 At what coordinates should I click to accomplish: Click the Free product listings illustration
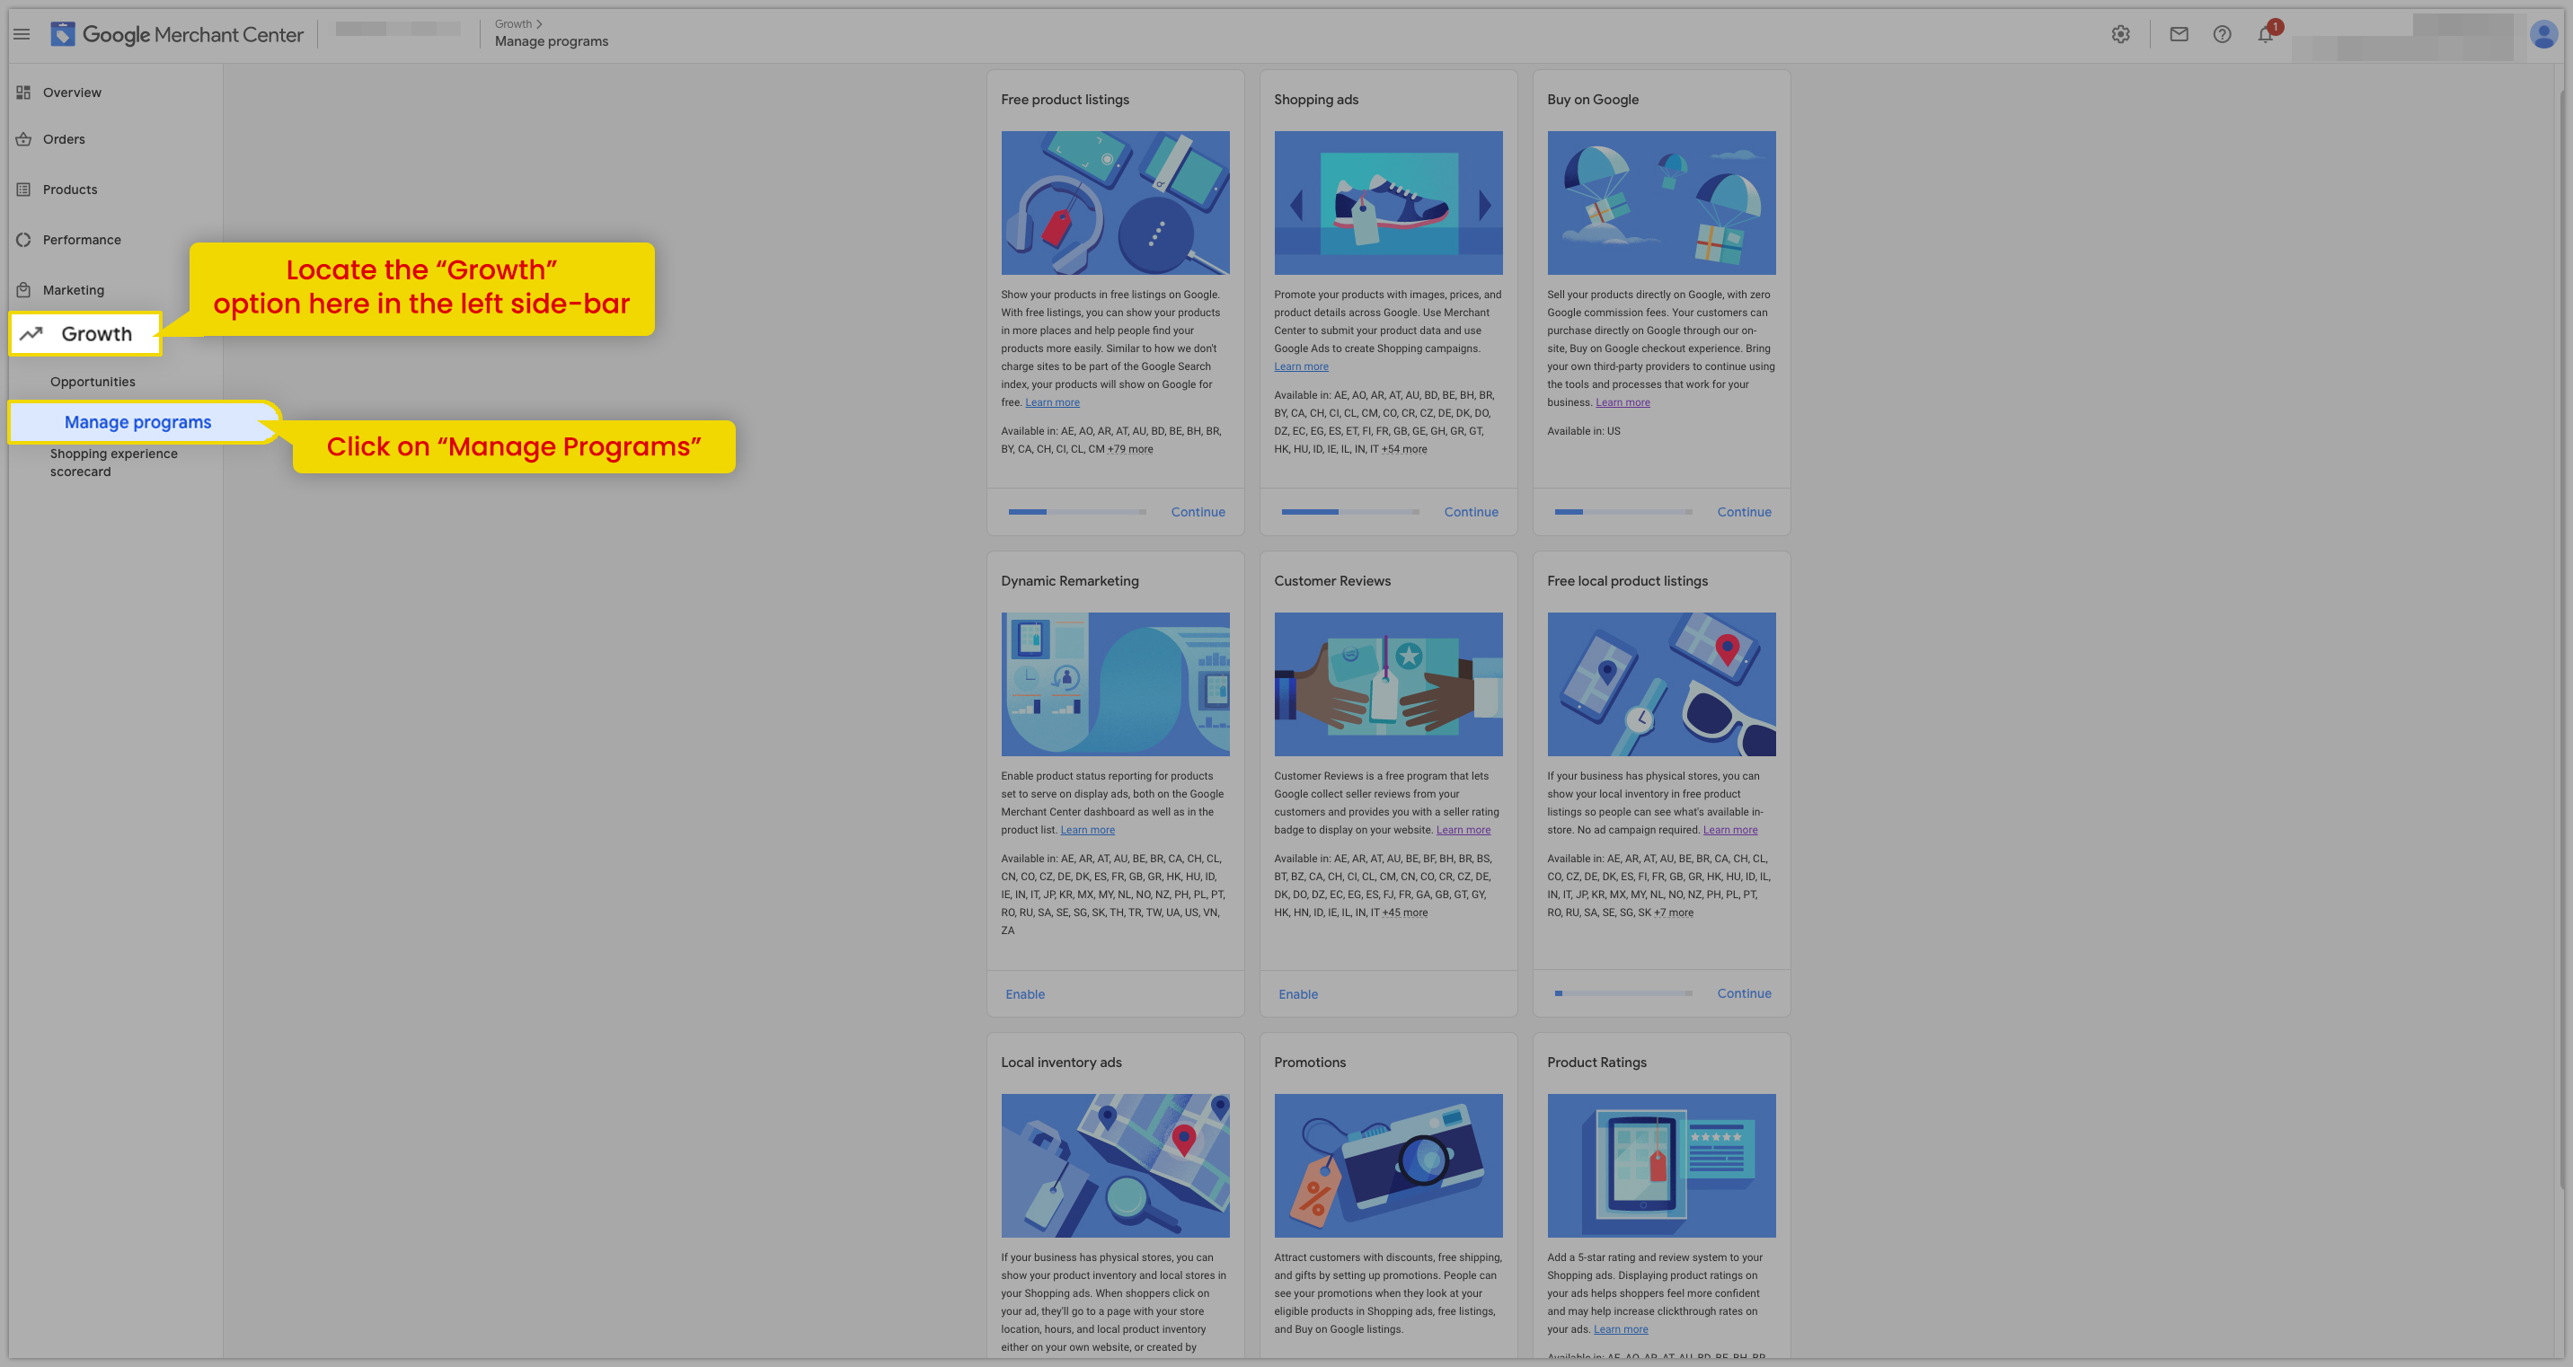coord(1115,203)
